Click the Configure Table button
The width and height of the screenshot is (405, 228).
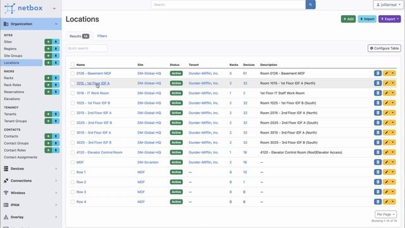coord(384,48)
